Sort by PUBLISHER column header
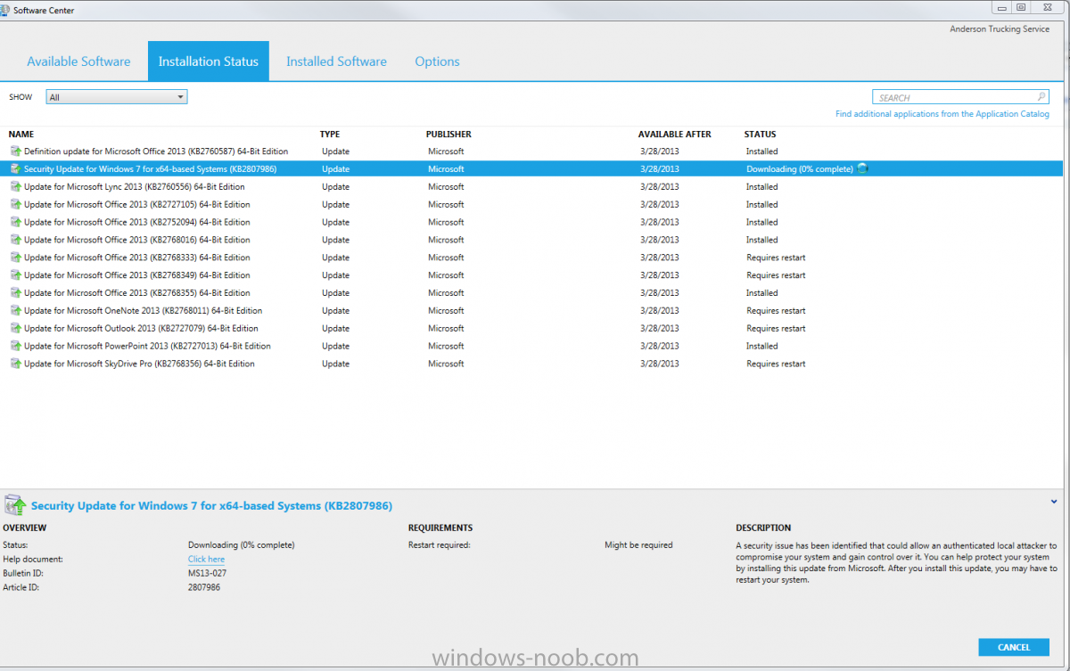 point(449,135)
